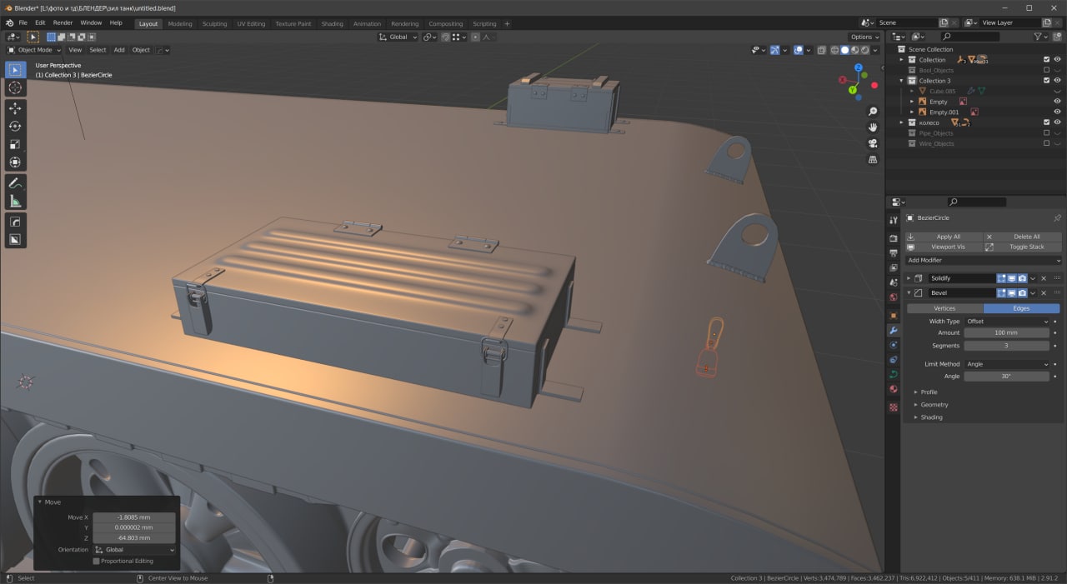Expand the колесо collection in outliner
This screenshot has height=584, width=1067.
902,122
